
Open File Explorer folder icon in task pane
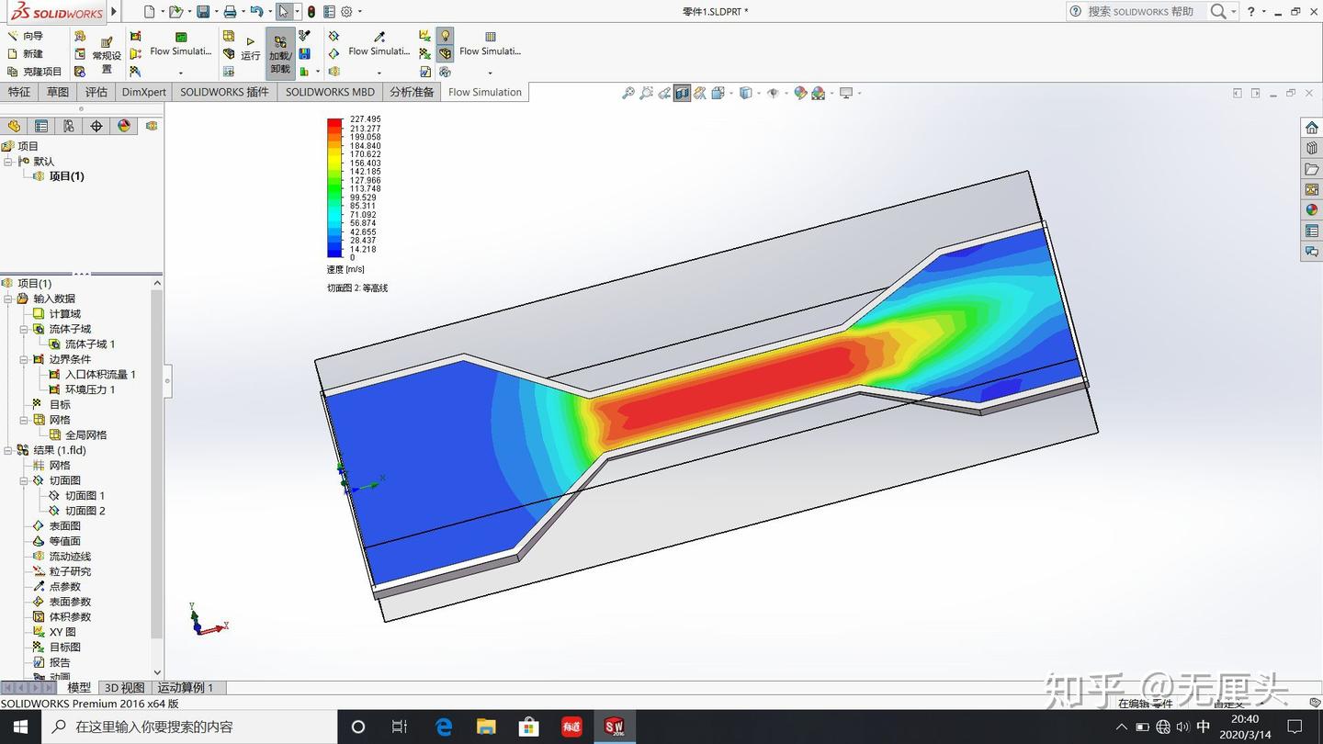point(1312,169)
